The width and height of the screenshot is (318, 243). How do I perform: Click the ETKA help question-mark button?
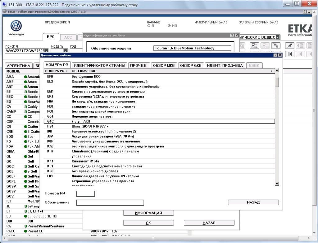click(305, 12)
